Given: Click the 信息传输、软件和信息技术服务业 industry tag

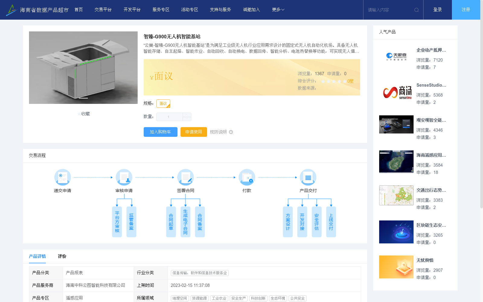Looking at the screenshot, I should click(200, 273).
